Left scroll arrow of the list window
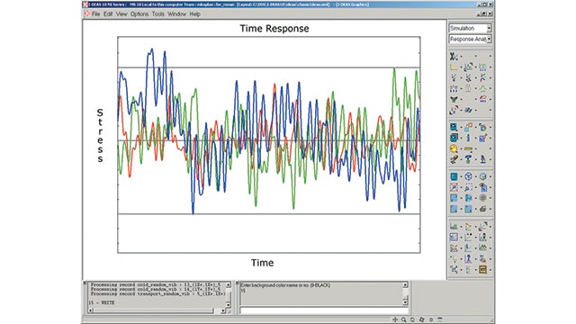The image size is (576, 324). tap(90, 310)
